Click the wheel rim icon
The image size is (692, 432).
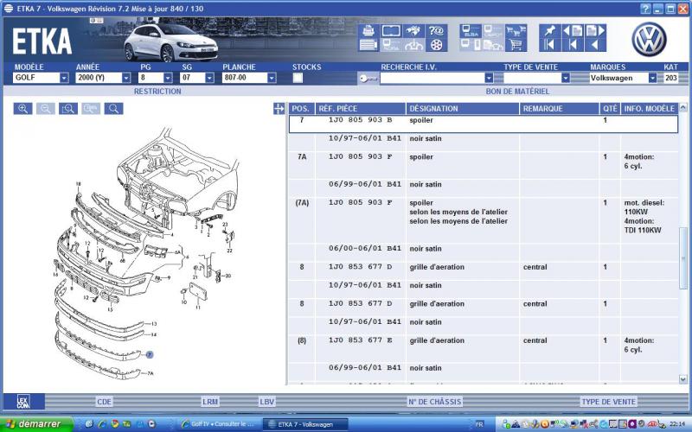(x=436, y=45)
